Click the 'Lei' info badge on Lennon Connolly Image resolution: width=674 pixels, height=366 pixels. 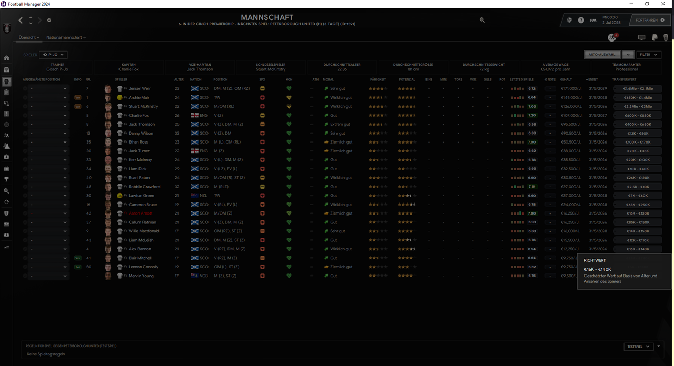click(77, 267)
